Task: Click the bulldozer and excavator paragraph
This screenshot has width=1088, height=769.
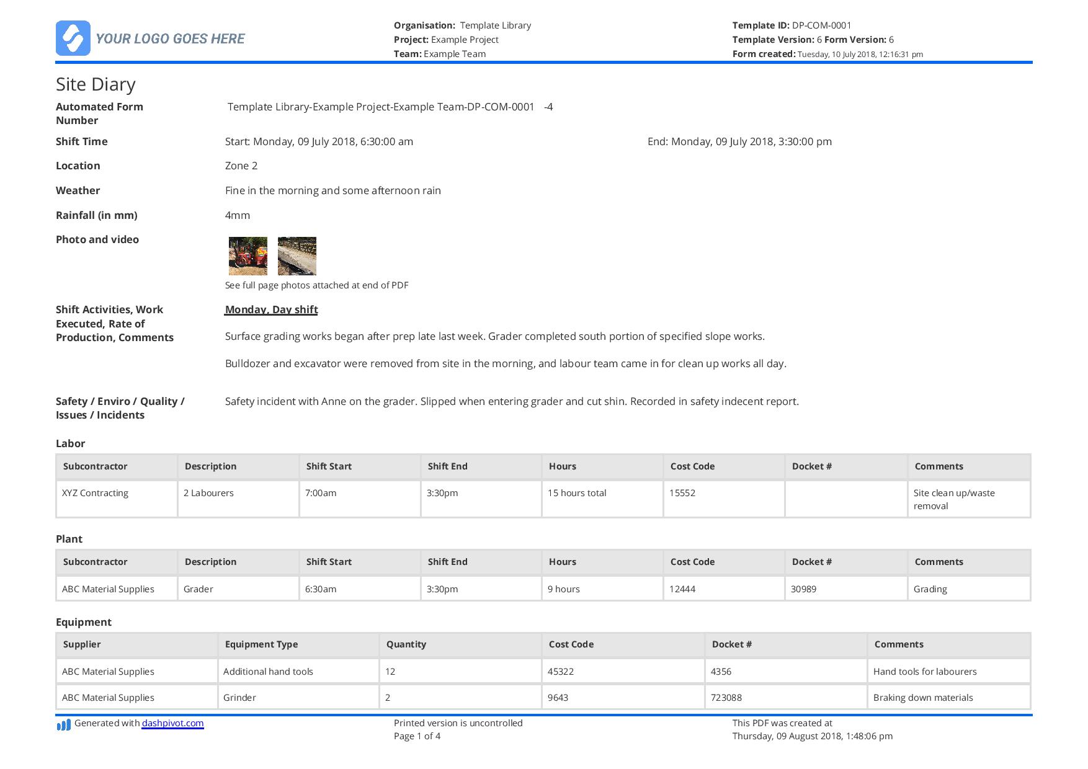Action: click(506, 363)
